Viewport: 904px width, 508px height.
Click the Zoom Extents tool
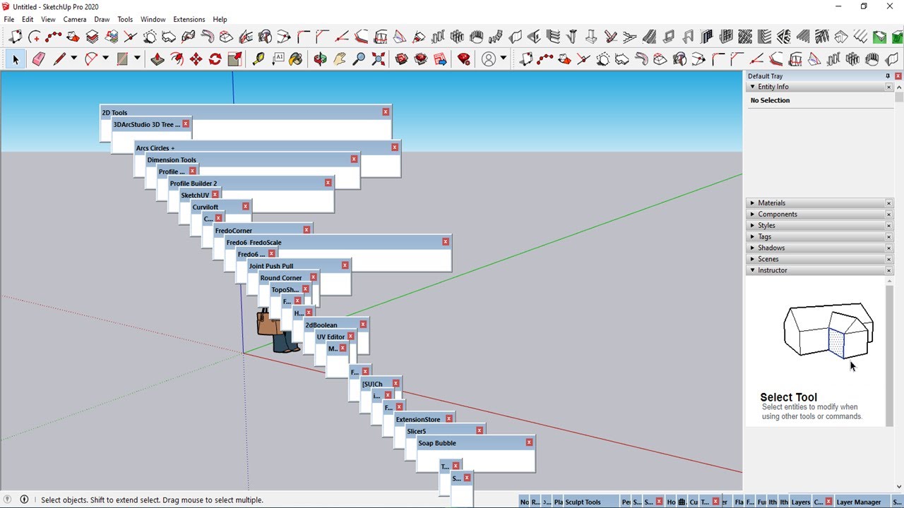coord(378,59)
